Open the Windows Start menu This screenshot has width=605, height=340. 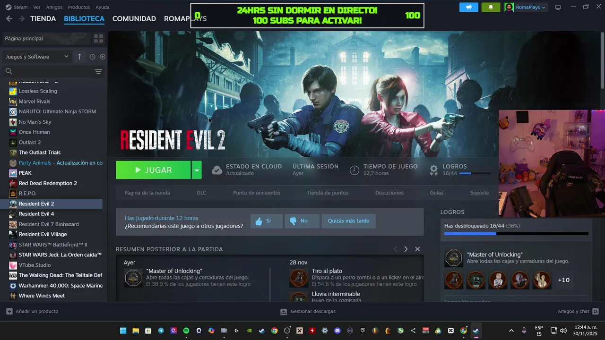click(123, 331)
